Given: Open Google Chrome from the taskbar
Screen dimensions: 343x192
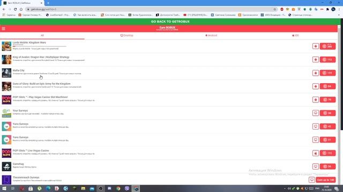Looking at the screenshot, I should tap(118, 188).
